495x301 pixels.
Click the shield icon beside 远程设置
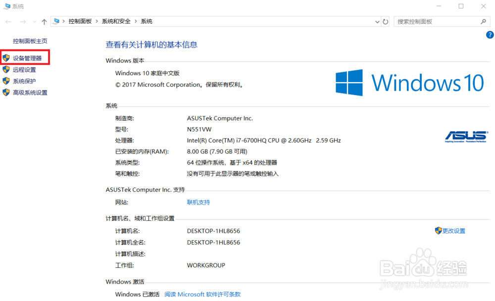6,69
